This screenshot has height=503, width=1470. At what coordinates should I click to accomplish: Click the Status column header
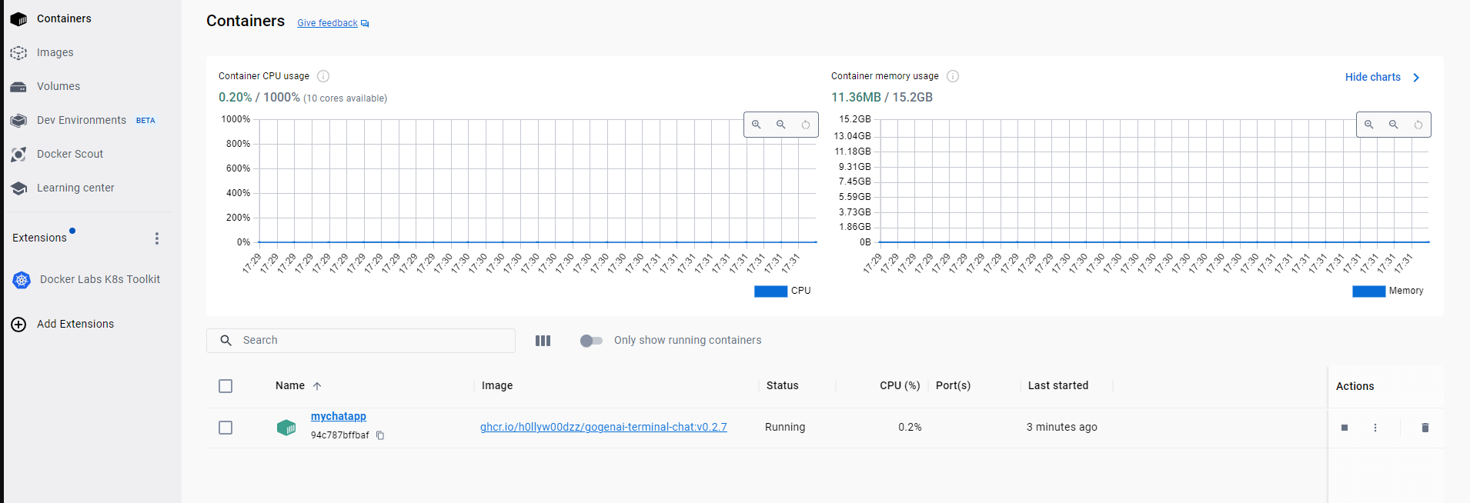(x=782, y=385)
